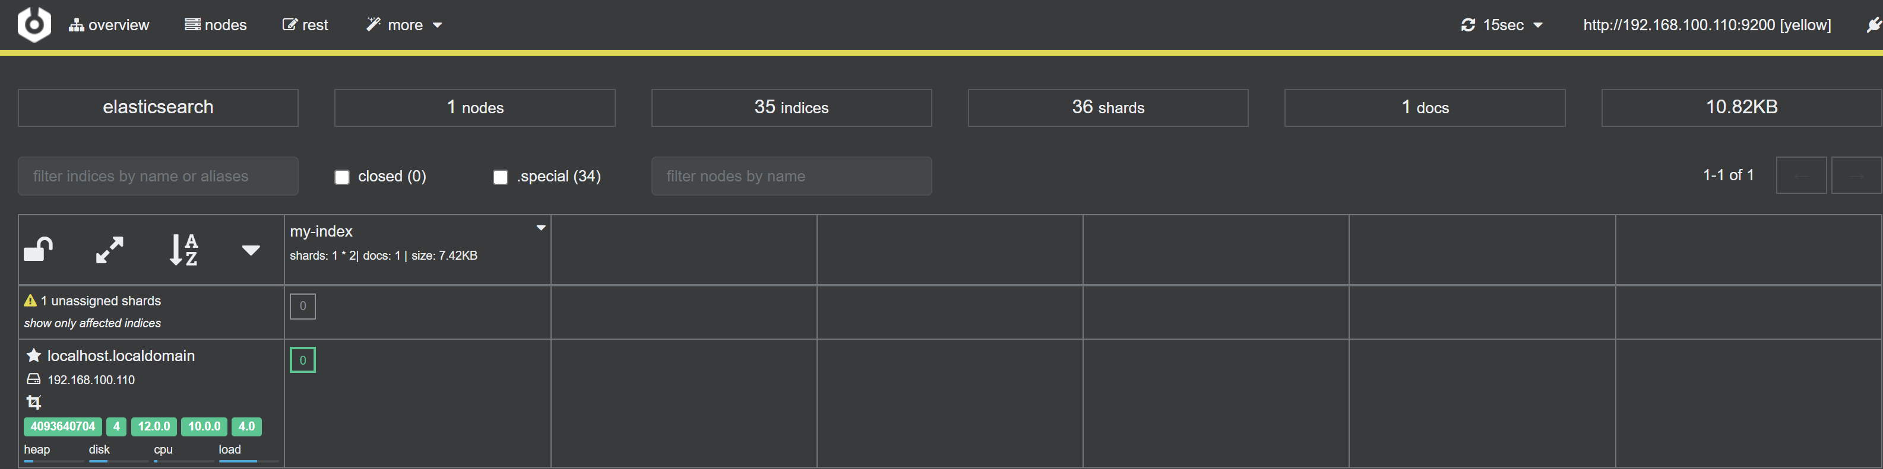Click the 1-1 of 1 pagination text
Image resolution: width=1883 pixels, height=469 pixels.
point(1728,175)
